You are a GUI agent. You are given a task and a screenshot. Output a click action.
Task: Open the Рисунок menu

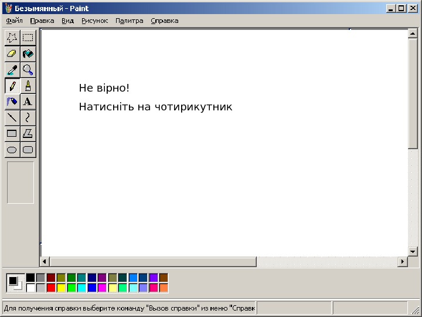[x=94, y=21]
